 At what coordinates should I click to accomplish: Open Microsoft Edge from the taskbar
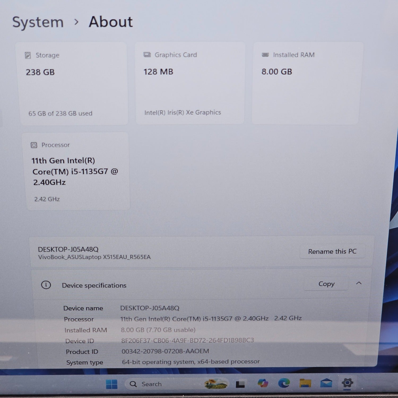pos(284,384)
